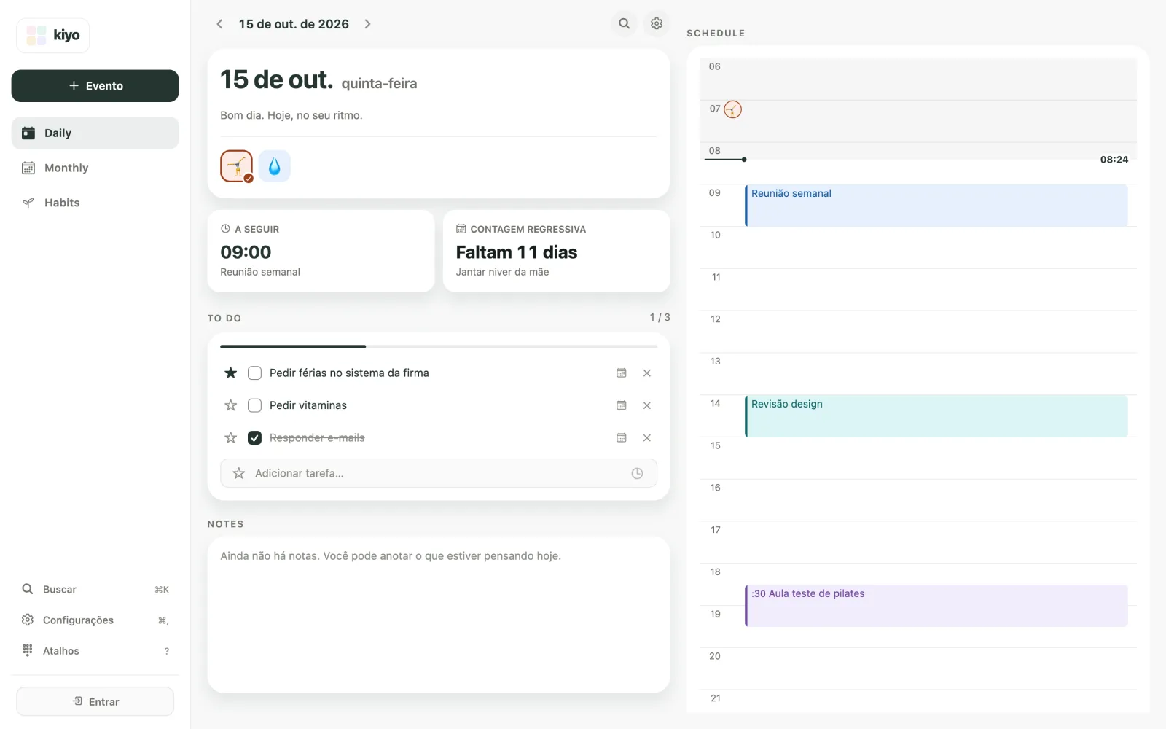
Task: Click the 08:24 current time indicator
Action: (x=1114, y=159)
